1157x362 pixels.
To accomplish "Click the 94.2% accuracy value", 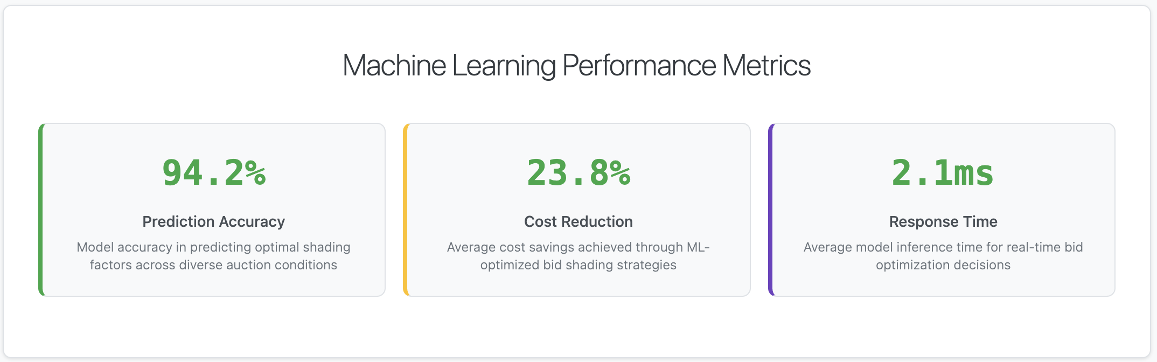I will [214, 173].
